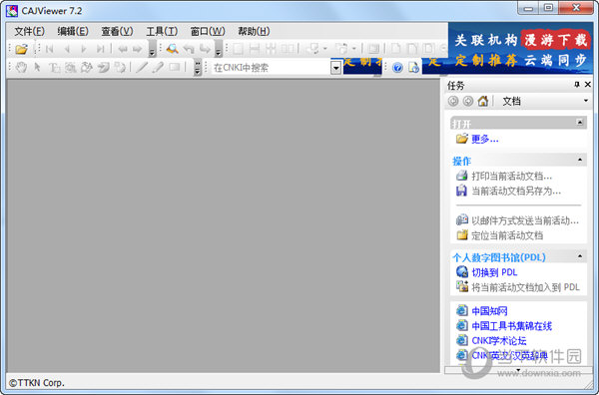Expand the navigation toolbar overflow options
The image size is (599, 395).
pos(152,50)
